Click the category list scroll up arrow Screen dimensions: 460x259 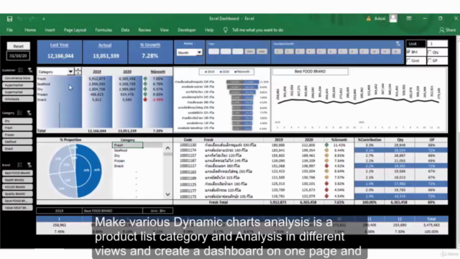[167, 148]
